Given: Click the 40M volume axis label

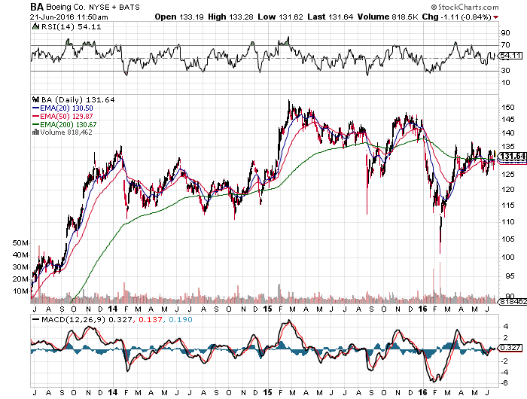Looking at the screenshot, I should [x=20, y=254].
